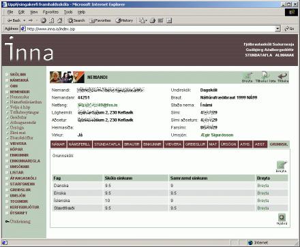This screenshot has width=300, height=247.
Task: Open the Favorites menu
Action: [50, 12]
